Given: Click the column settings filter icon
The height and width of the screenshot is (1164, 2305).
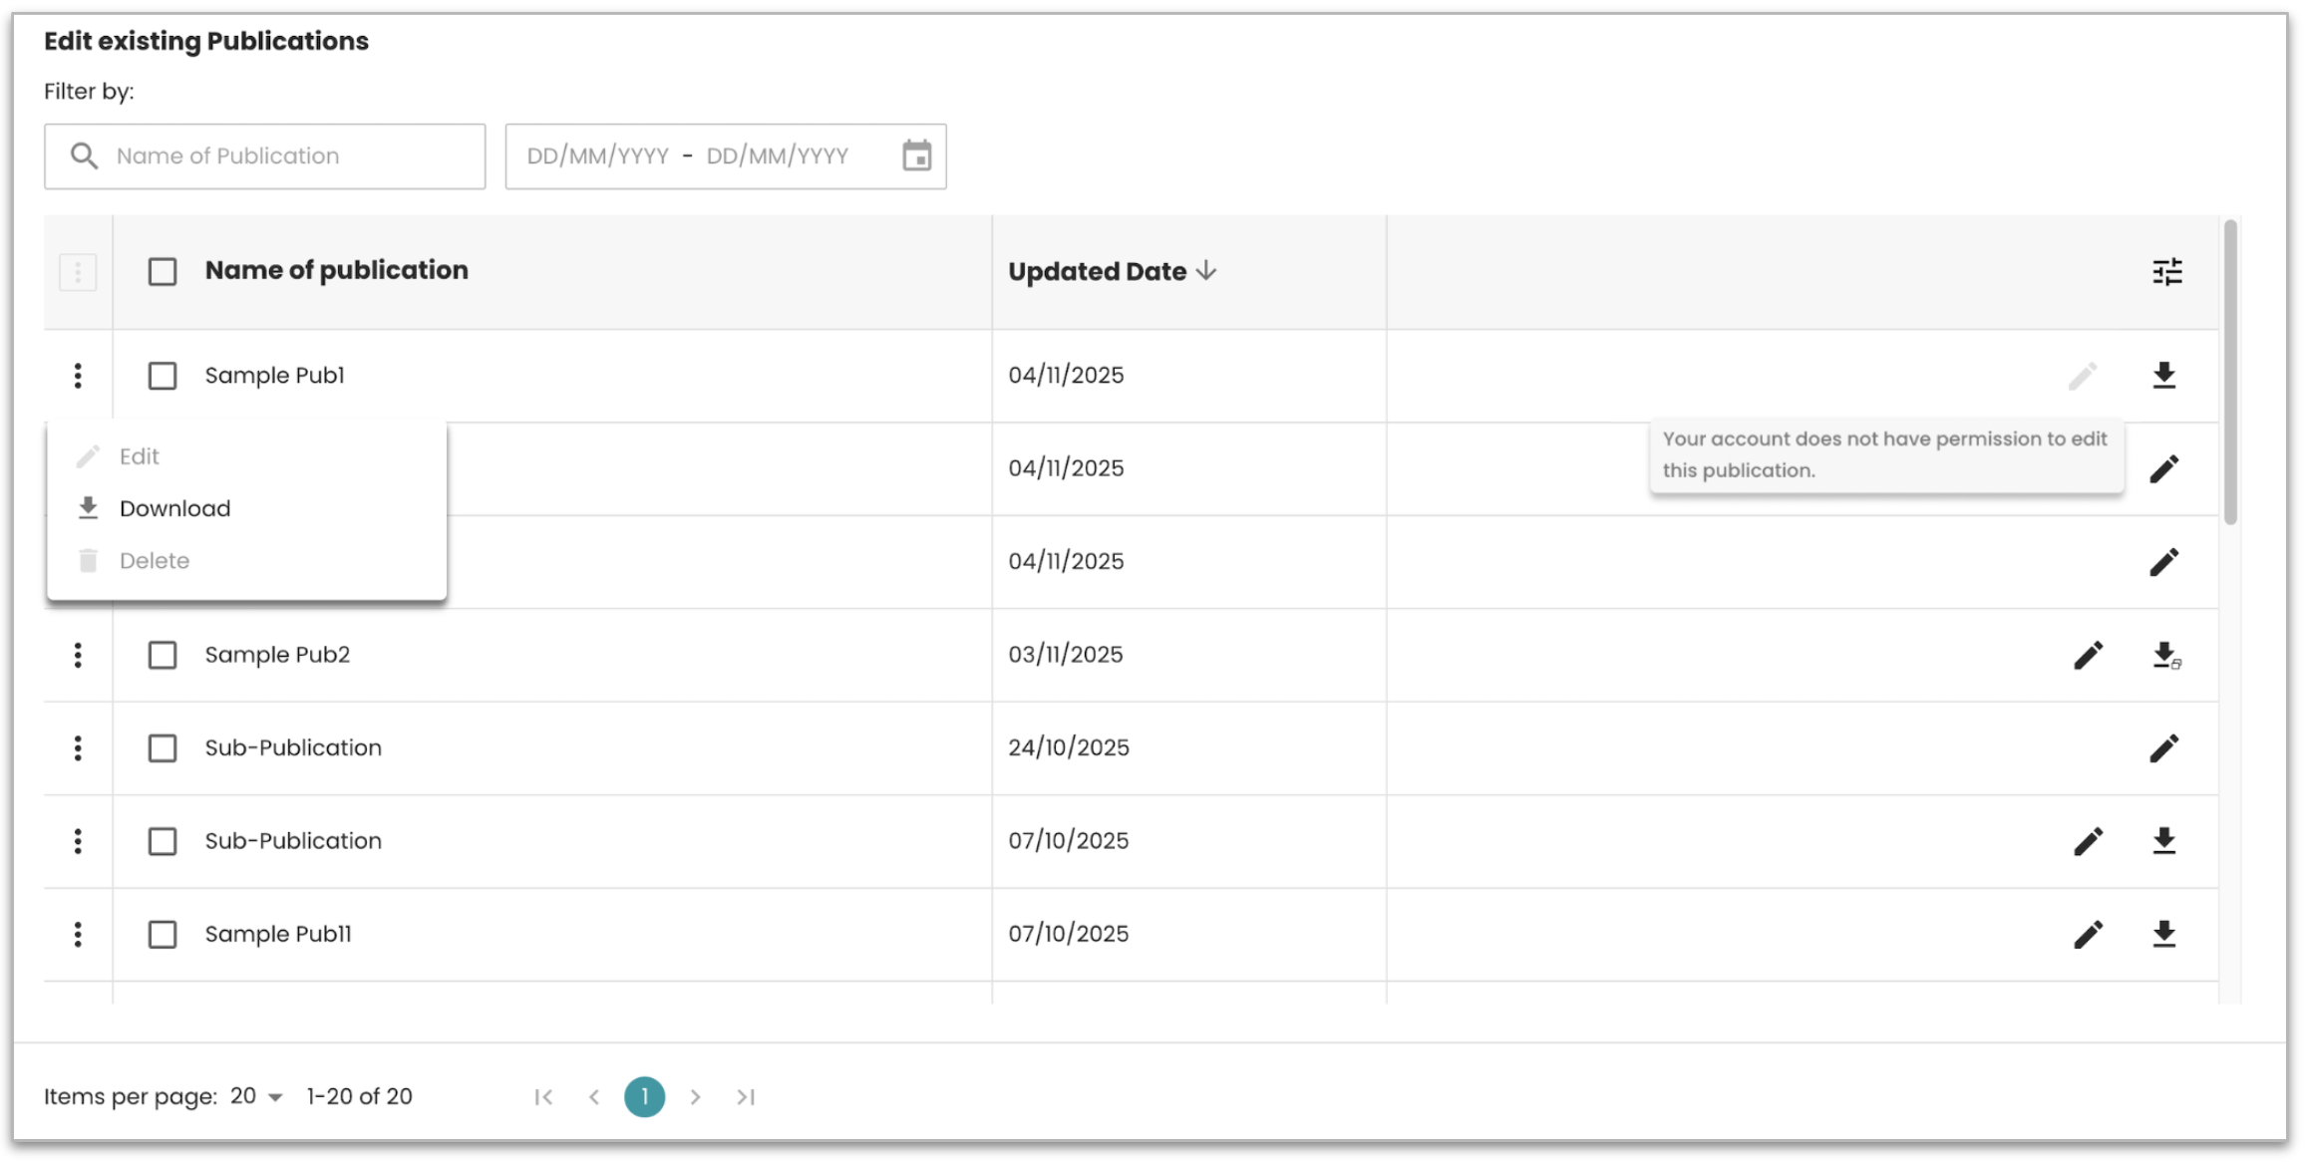Looking at the screenshot, I should (2166, 271).
